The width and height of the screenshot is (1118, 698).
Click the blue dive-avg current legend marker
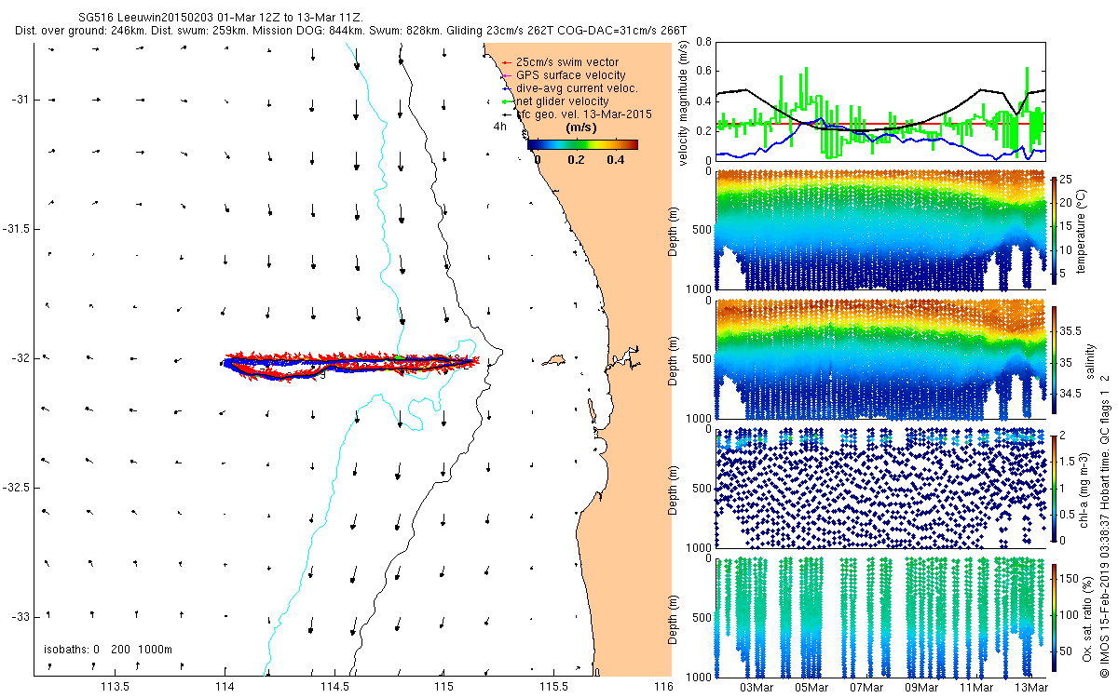[505, 87]
